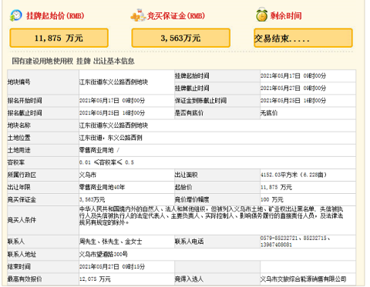Click the 竞价增价幅度 label

click(x=192, y=199)
